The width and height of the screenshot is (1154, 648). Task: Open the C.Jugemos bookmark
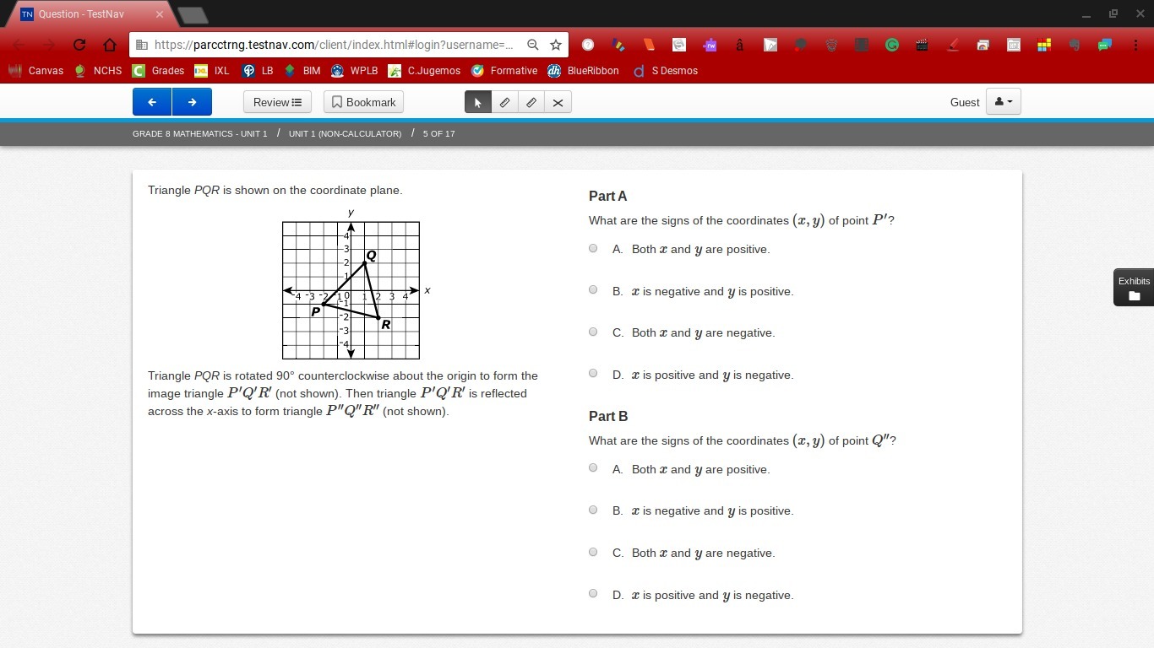click(x=425, y=71)
